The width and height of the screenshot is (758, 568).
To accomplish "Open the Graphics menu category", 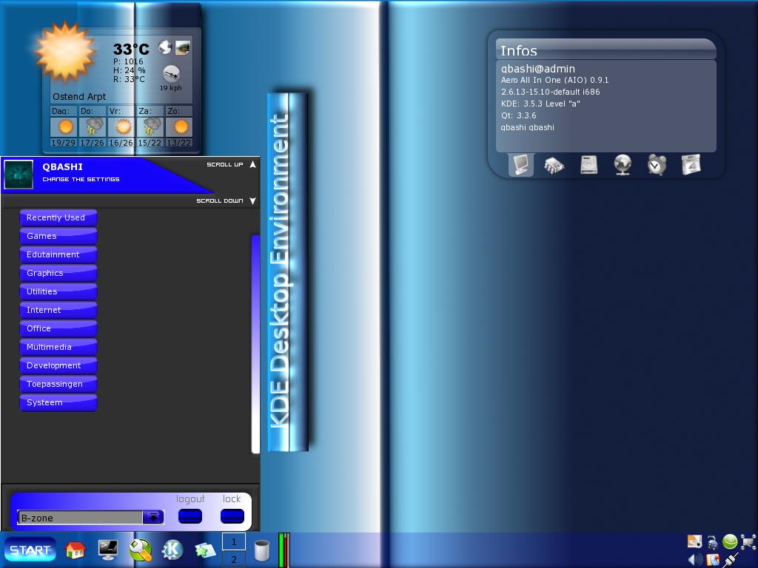I will tap(58, 273).
